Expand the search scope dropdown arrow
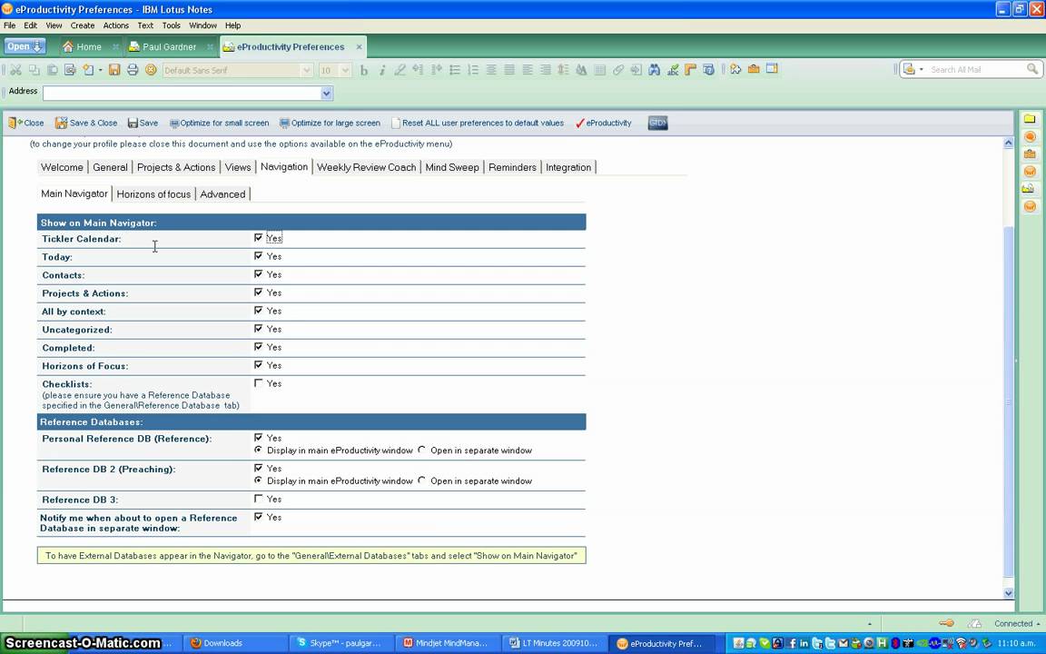This screenshot has height=654, width=1046. 922,69
